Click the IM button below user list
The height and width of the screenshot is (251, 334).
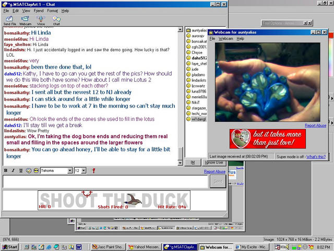click(193, 163)
